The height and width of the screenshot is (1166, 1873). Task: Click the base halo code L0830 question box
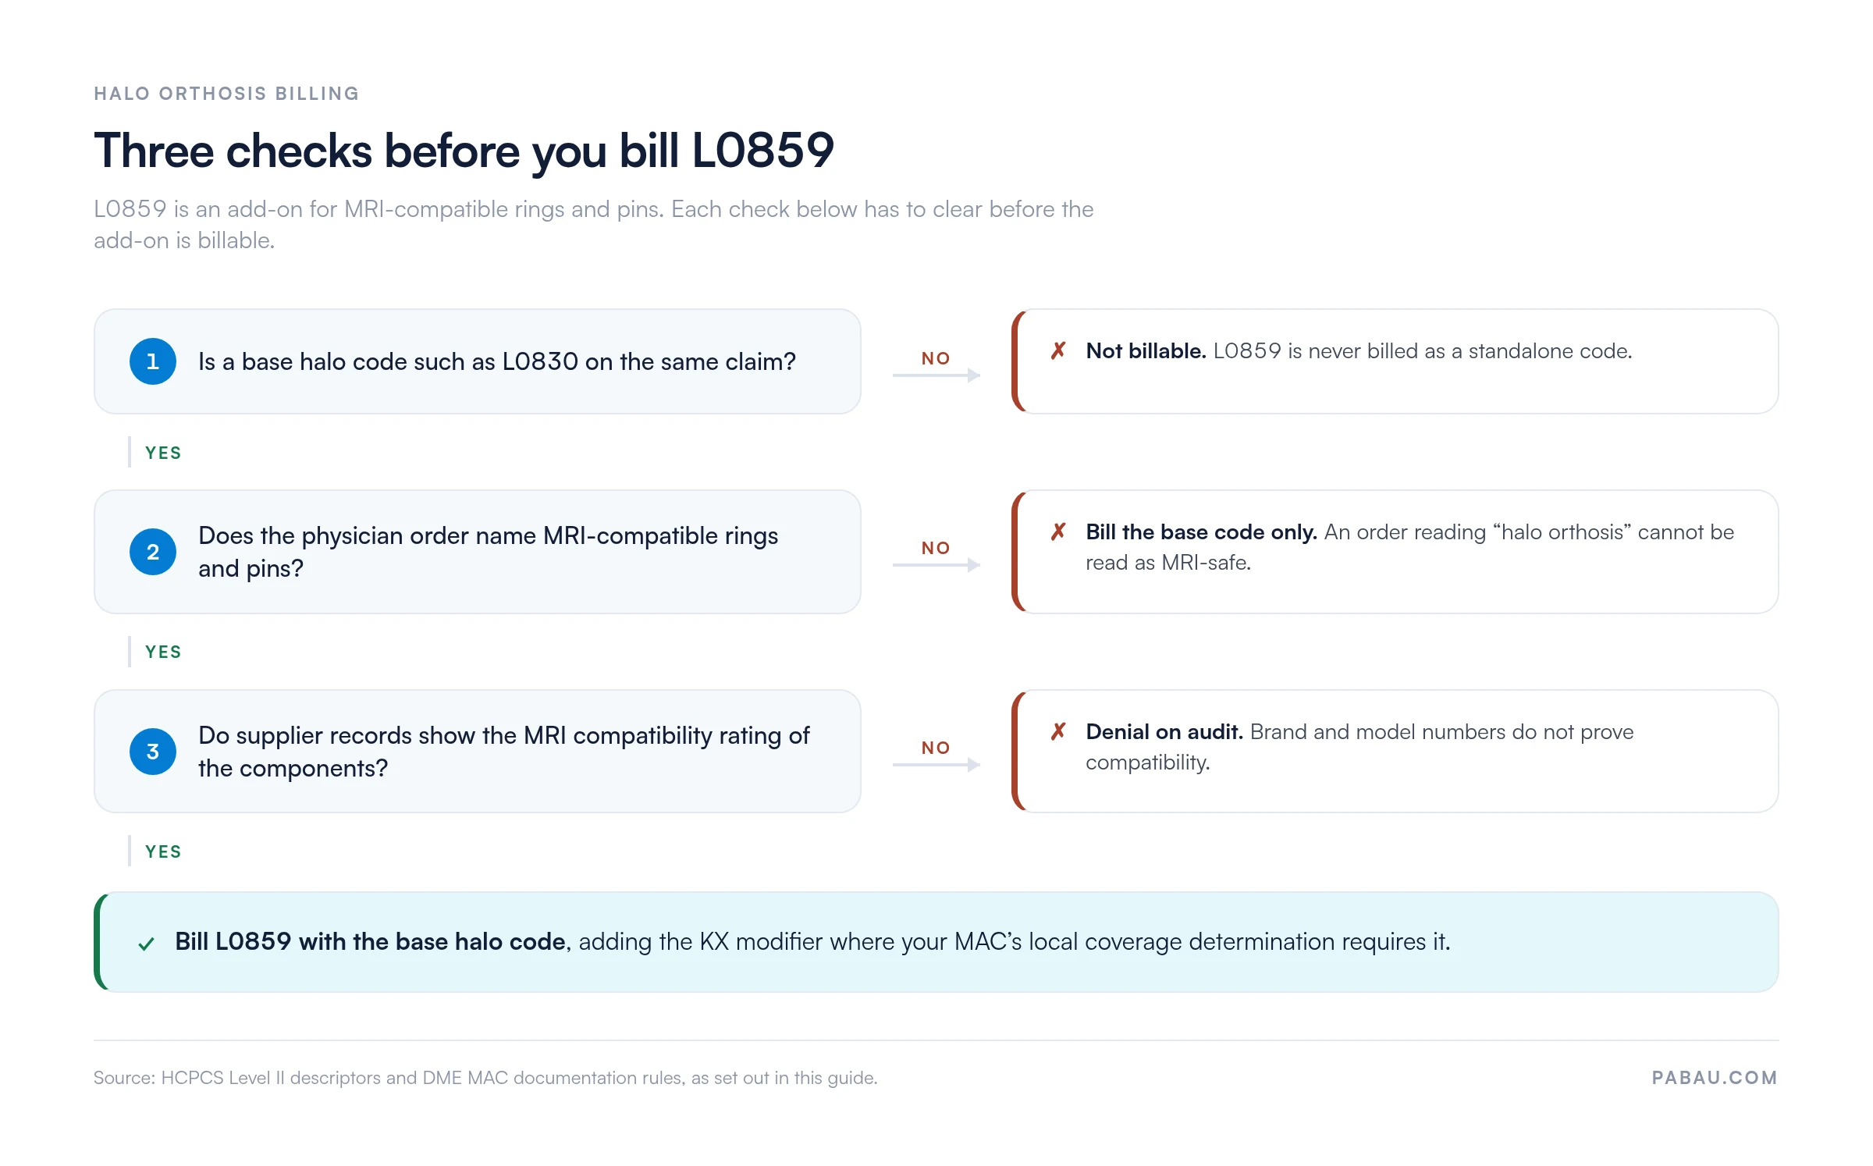coord(478,361)
